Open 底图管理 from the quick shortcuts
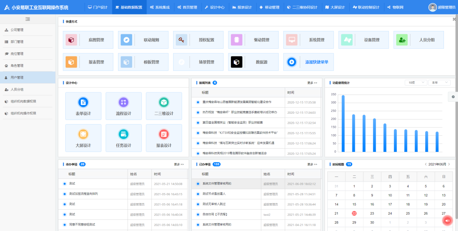The image size is (458, 231). 88,40
